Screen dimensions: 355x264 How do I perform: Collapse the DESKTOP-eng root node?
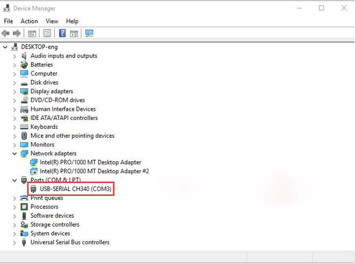(x=5, y=47)
